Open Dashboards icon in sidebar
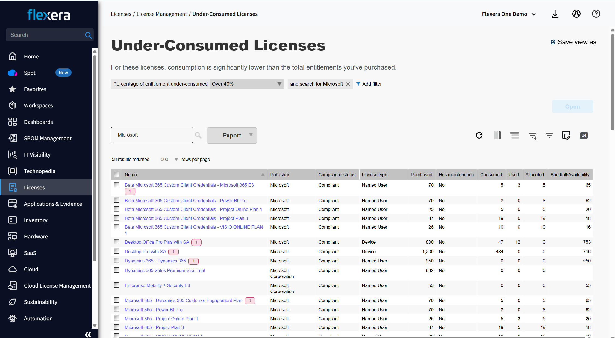Viewport: 615px width, 338px height. coord(13,122)
